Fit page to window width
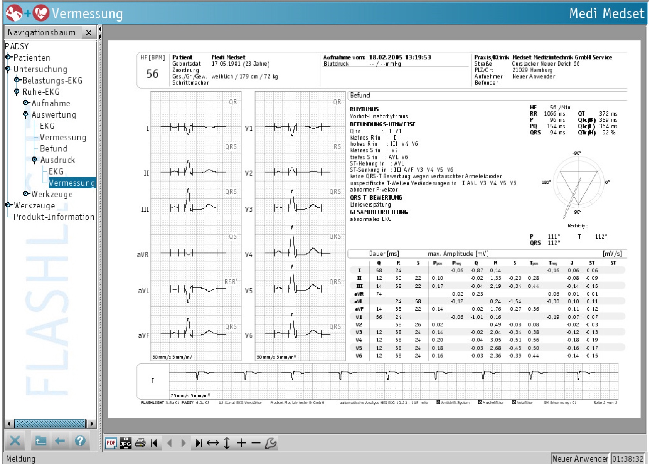The image size is (650, 464). click(213, 443)
